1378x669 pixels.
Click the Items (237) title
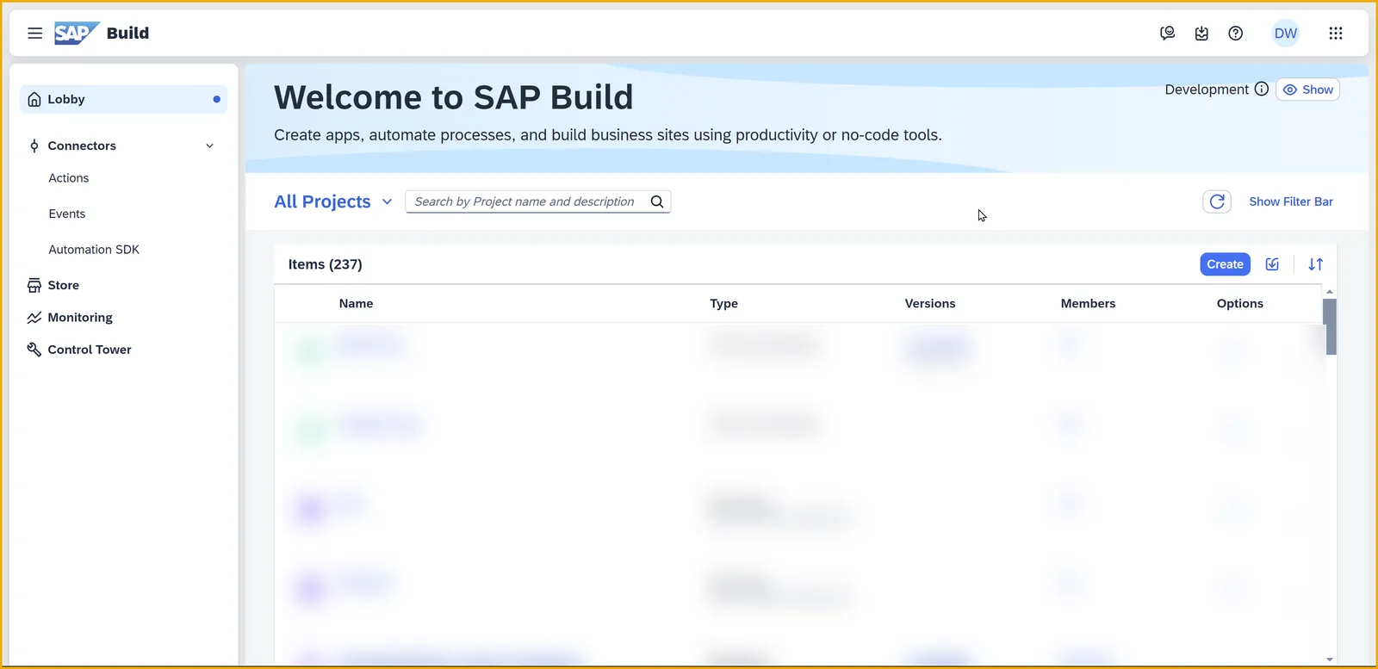point(325,264)
